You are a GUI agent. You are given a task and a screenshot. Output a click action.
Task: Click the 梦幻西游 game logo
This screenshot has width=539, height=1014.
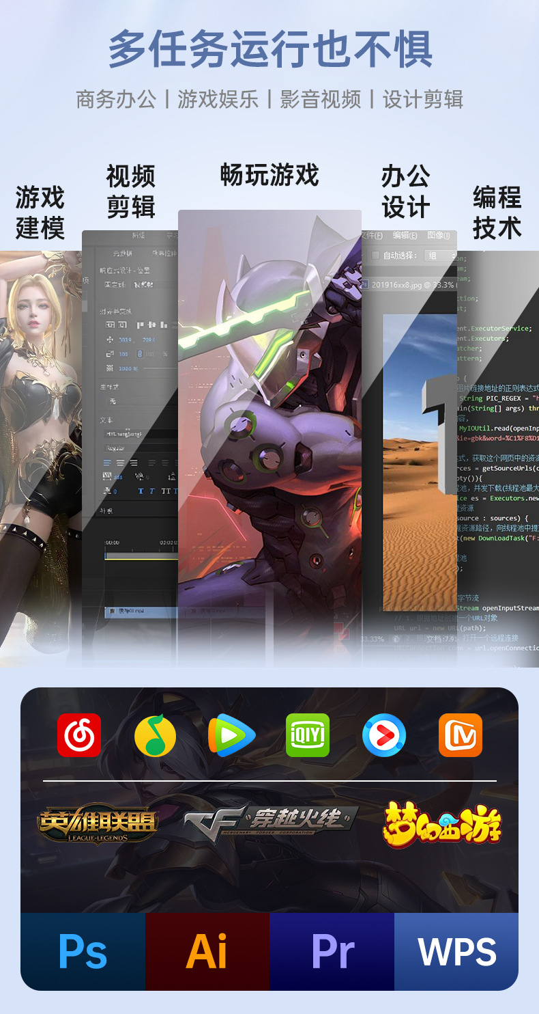(442, 824)
